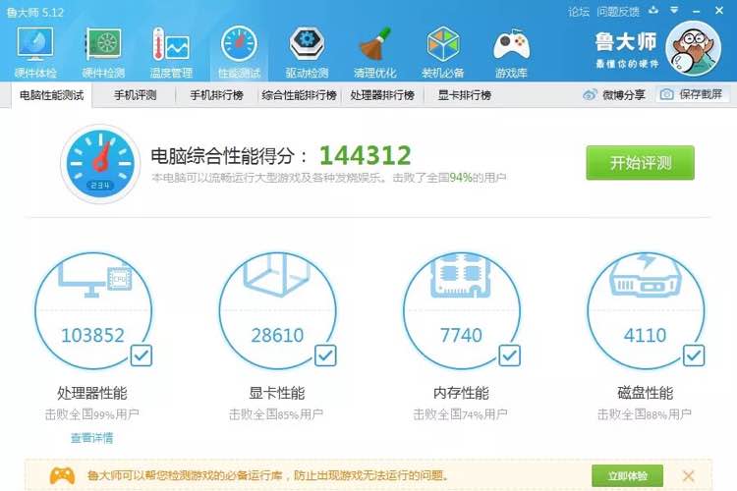The image size is (737, 491).
Task: Uncheck the 内存性能 checkbox
Action: pyautogui.click(x=509, y=355)
